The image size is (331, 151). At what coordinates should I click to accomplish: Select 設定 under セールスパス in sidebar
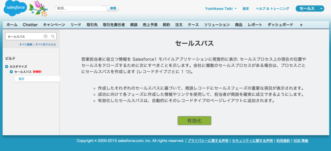[22, 79]
